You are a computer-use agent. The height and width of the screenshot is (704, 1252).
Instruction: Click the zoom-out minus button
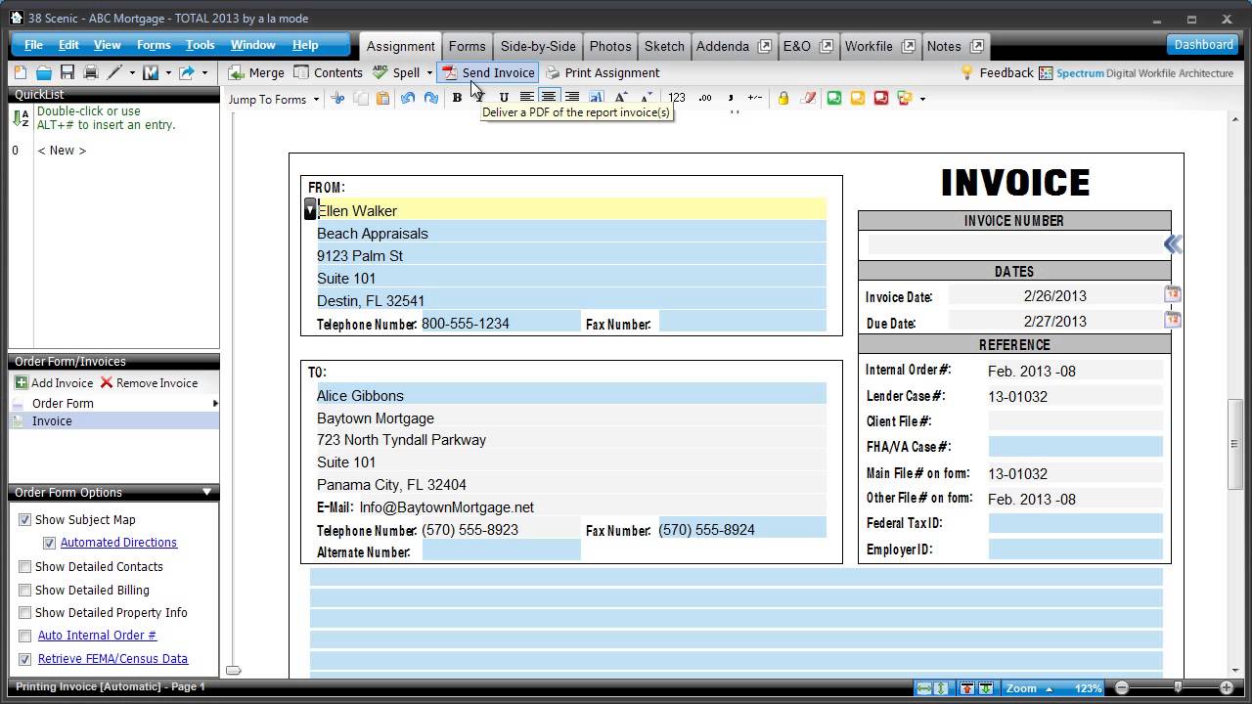[1122, 688]
